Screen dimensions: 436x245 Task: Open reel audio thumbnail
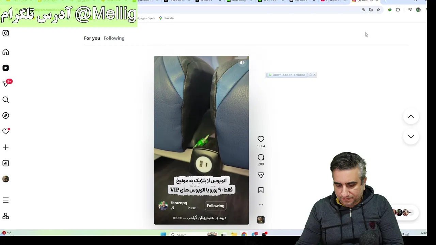point(261,220)
